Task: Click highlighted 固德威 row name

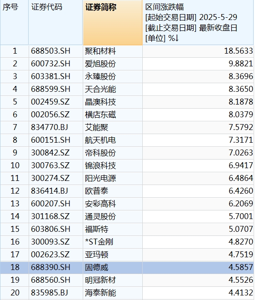Action: click(113, 267)
